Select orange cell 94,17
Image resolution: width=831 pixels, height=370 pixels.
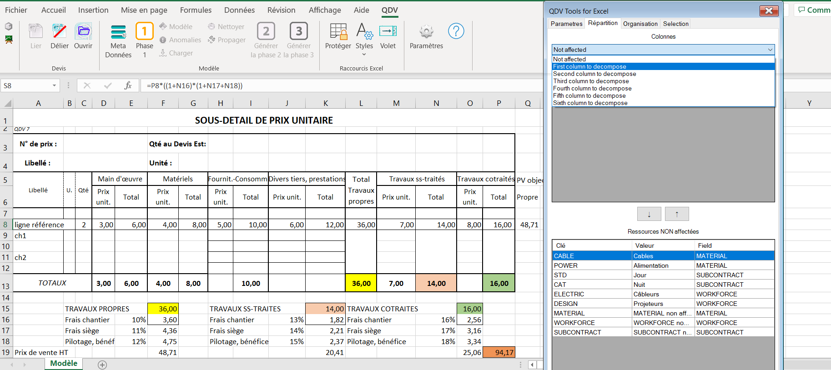pos(499,352)
